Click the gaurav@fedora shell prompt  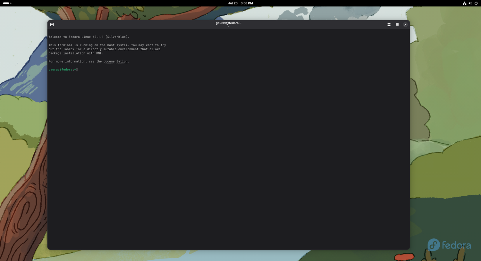(63, 70)
